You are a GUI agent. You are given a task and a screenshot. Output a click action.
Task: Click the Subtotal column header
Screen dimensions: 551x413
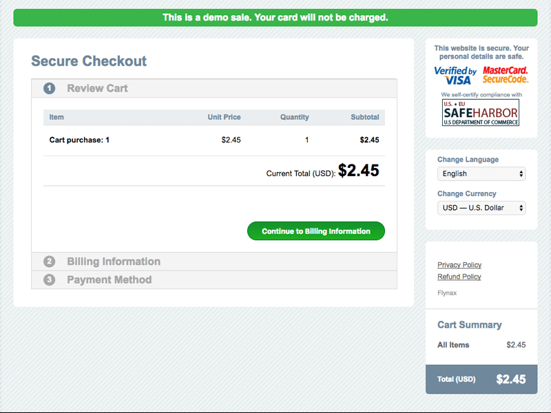pyautogui.click(x=365, y=117)
